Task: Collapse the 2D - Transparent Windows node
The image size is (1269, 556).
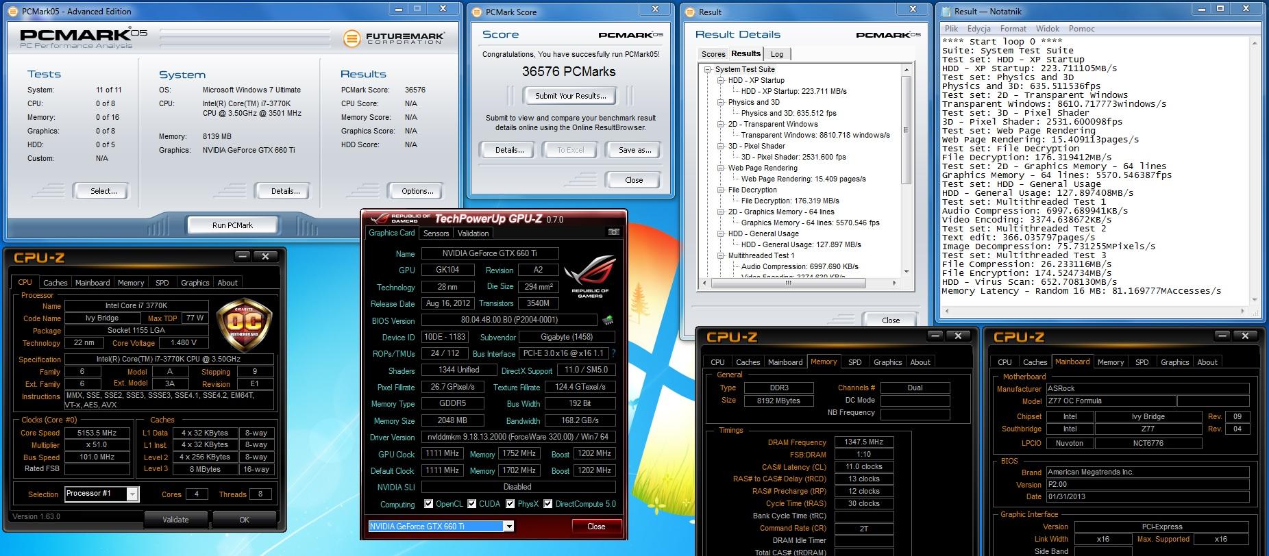Action: point(722,124)
